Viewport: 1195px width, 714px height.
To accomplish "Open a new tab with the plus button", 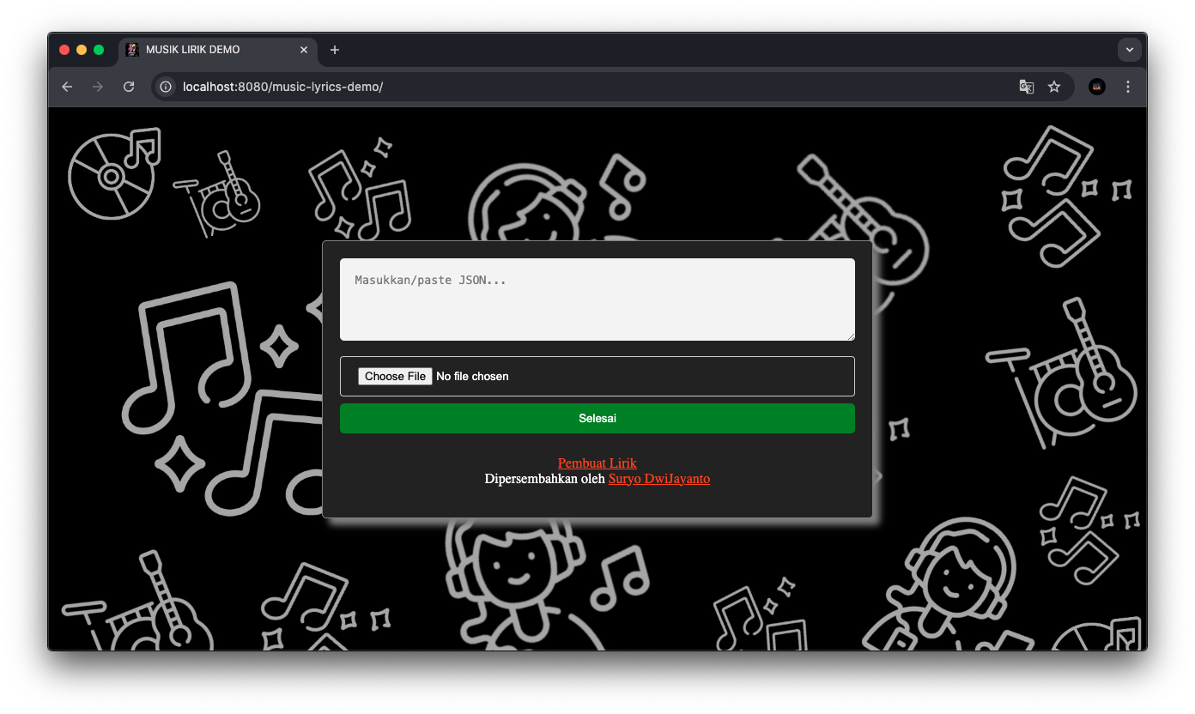I will pos(334,51).
